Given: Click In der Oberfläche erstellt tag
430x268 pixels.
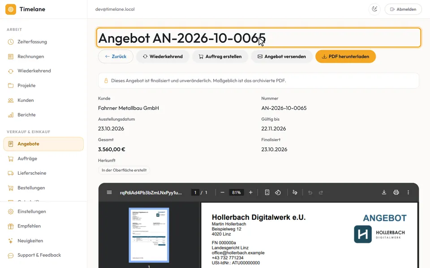Looking at the screenshot, I should coord(124,170).
